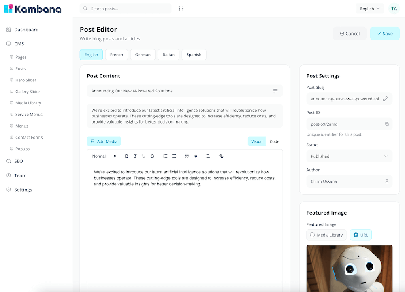Click the person icon in Author field
Image resolution: width=405 pixels, height=292 pixels.
(387, 181)
